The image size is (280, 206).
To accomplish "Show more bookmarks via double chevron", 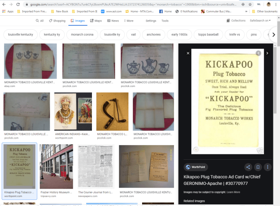I will [246, 12].
